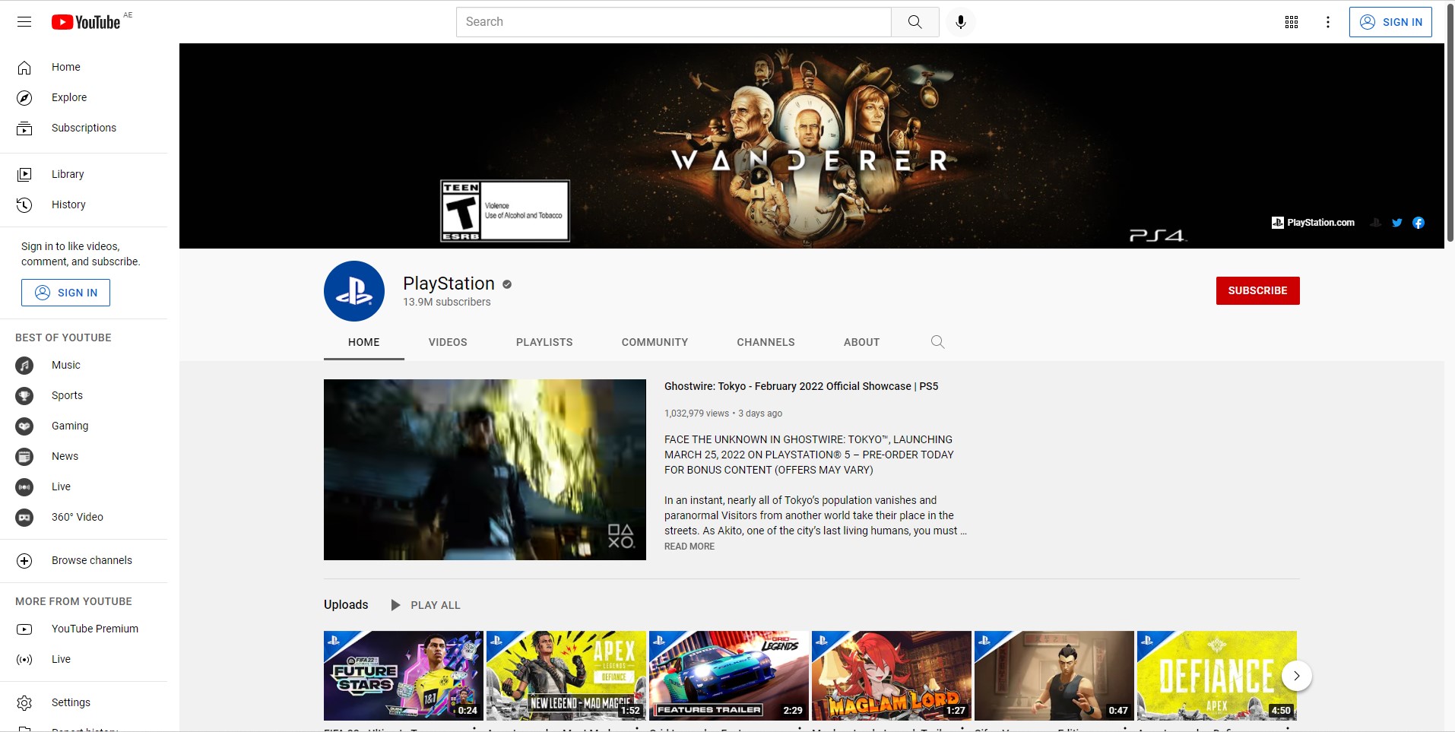
Task: Click PlayStation channel avatar
Action: click(x=354, y=291)
